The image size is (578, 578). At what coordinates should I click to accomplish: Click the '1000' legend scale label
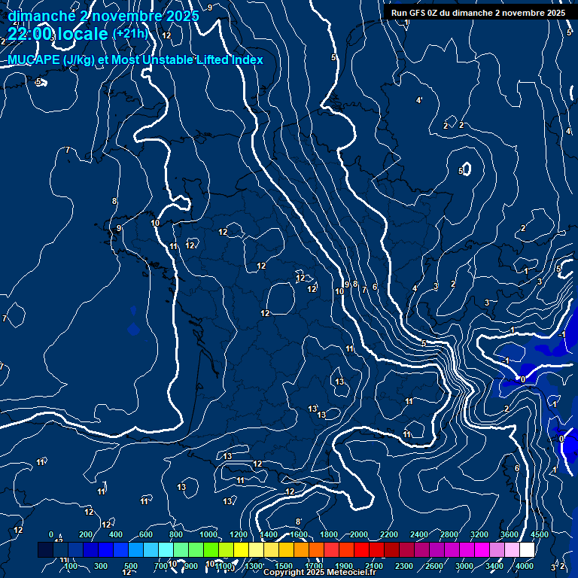208,534
